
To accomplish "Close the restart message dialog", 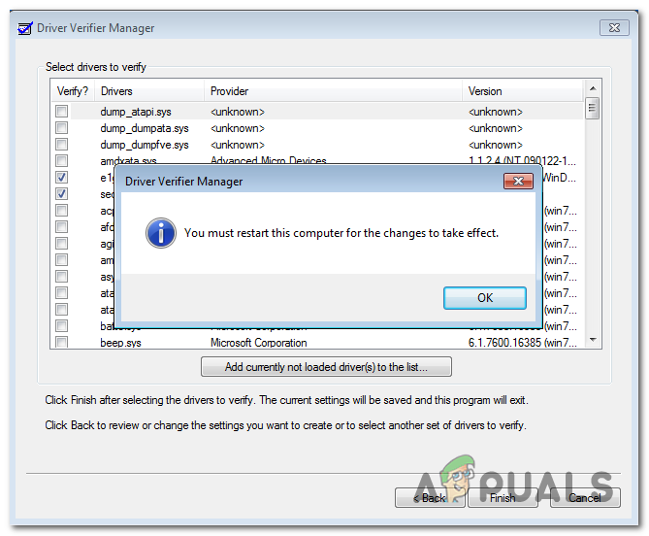I will 518,181.
